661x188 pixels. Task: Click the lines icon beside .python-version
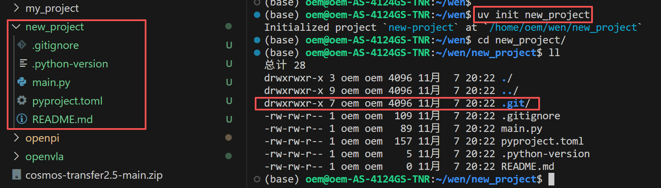[23, 64]
